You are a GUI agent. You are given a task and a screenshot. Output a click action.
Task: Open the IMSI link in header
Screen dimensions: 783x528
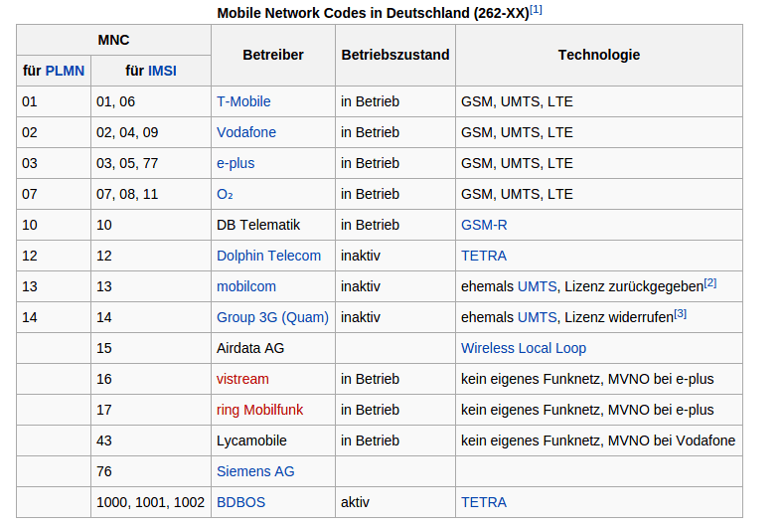(162, 71)
